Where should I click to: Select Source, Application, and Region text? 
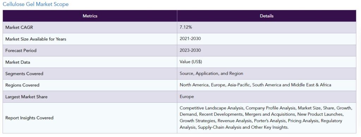pyautogui.click(x=212, y=74)
